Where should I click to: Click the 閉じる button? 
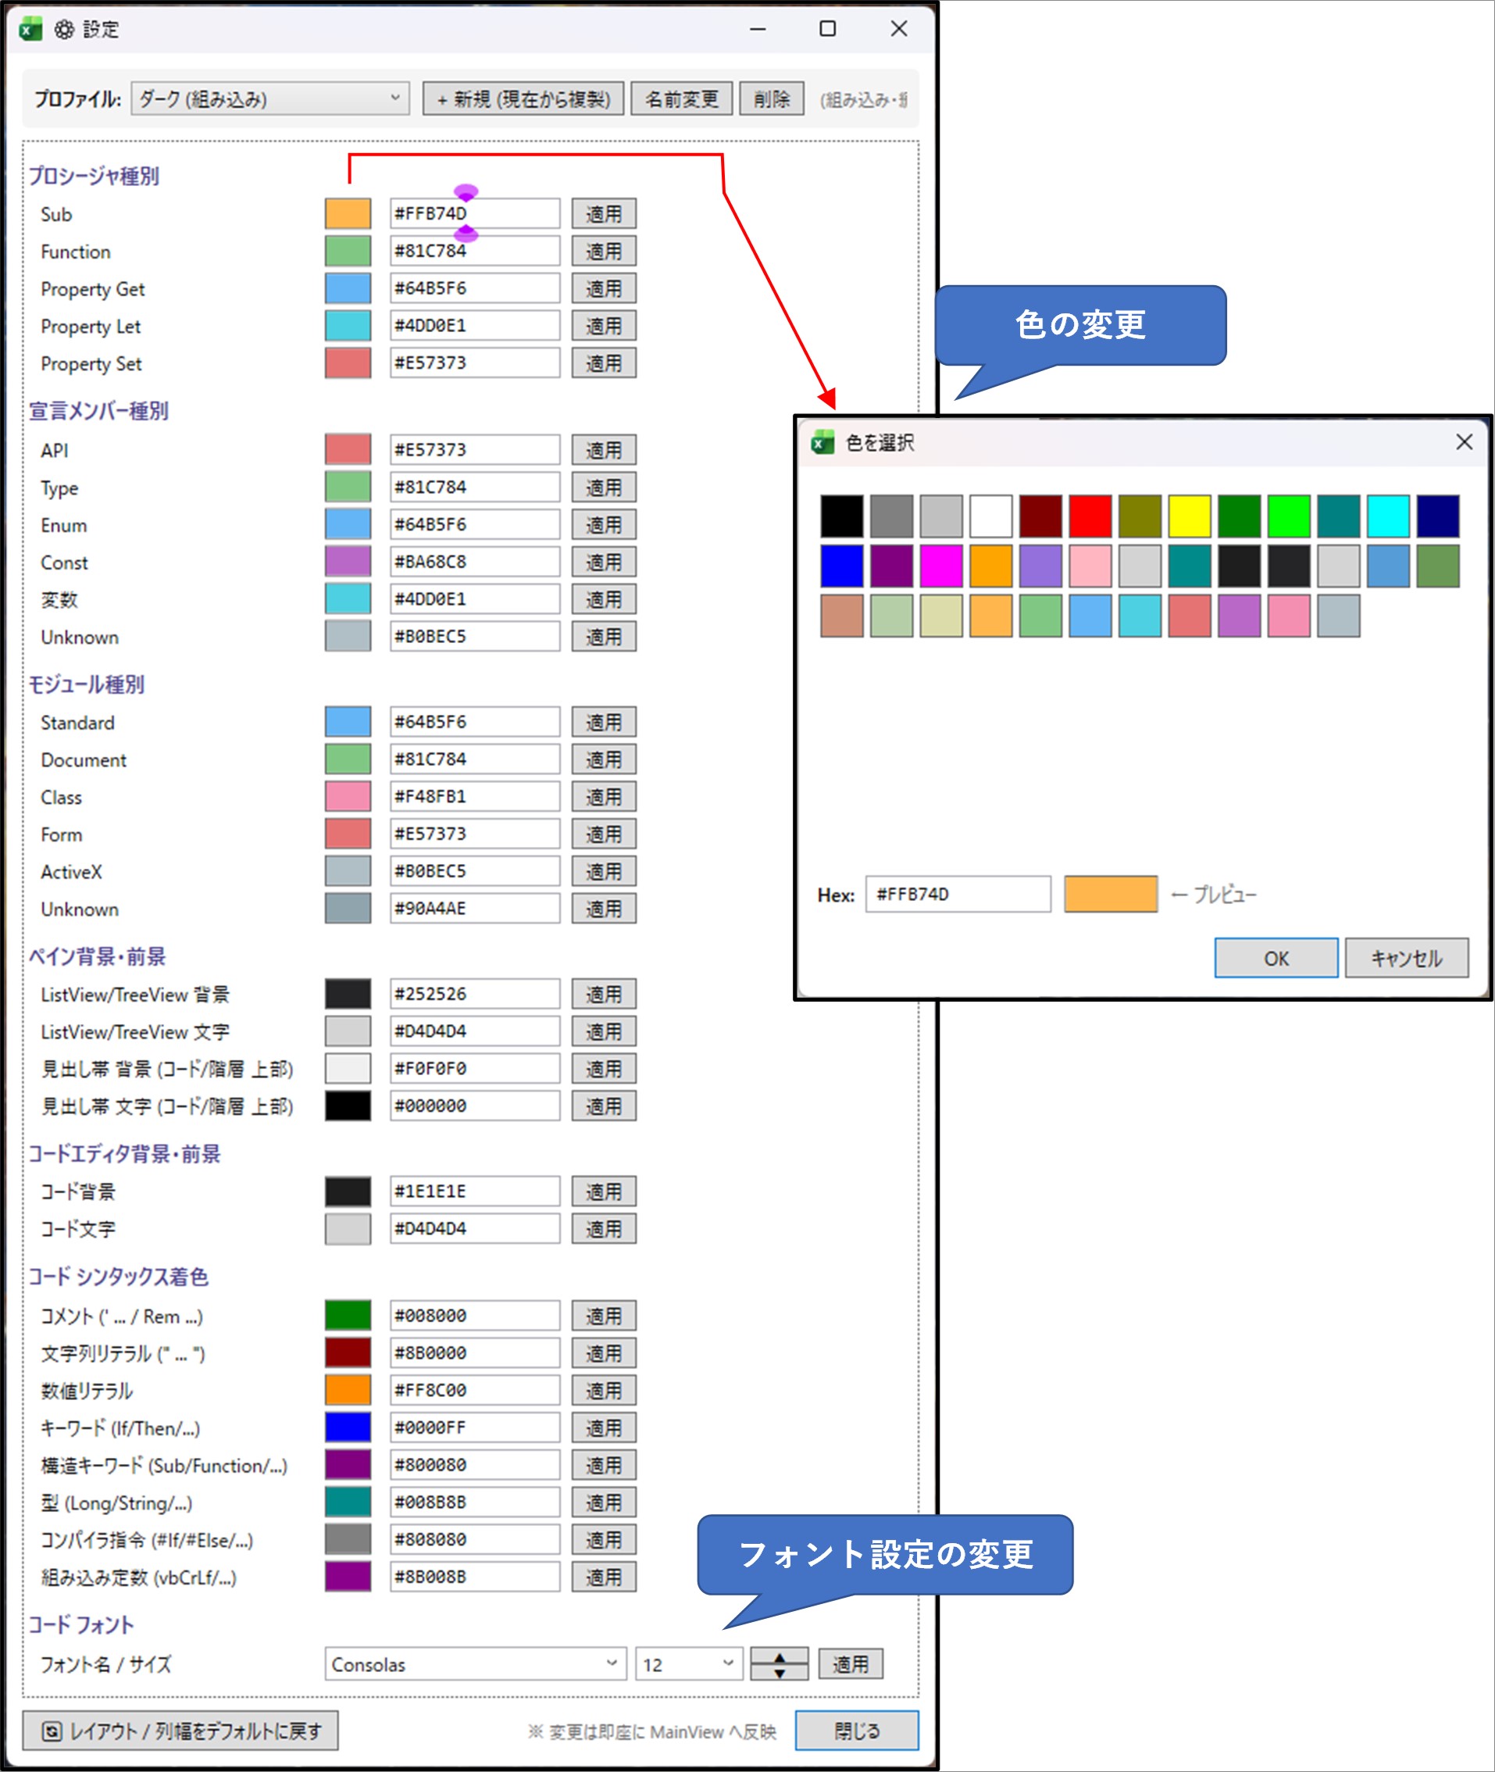coord(857,1730)
